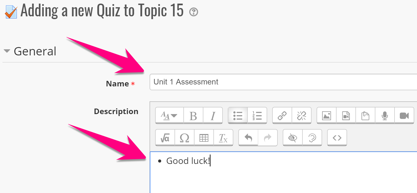Click the unlink icon
Screen dimensions: 417x193
302,115
